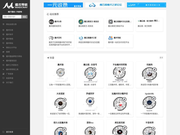The width and height of the screenshot is (180, 135).
Task: Open the 大说谎家 QR card
Action: click(x=60, y=104)
